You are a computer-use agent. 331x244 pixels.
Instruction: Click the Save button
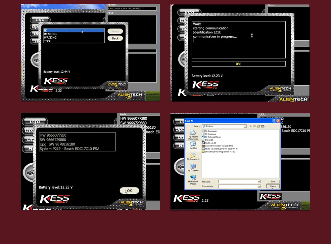[273, 182]
